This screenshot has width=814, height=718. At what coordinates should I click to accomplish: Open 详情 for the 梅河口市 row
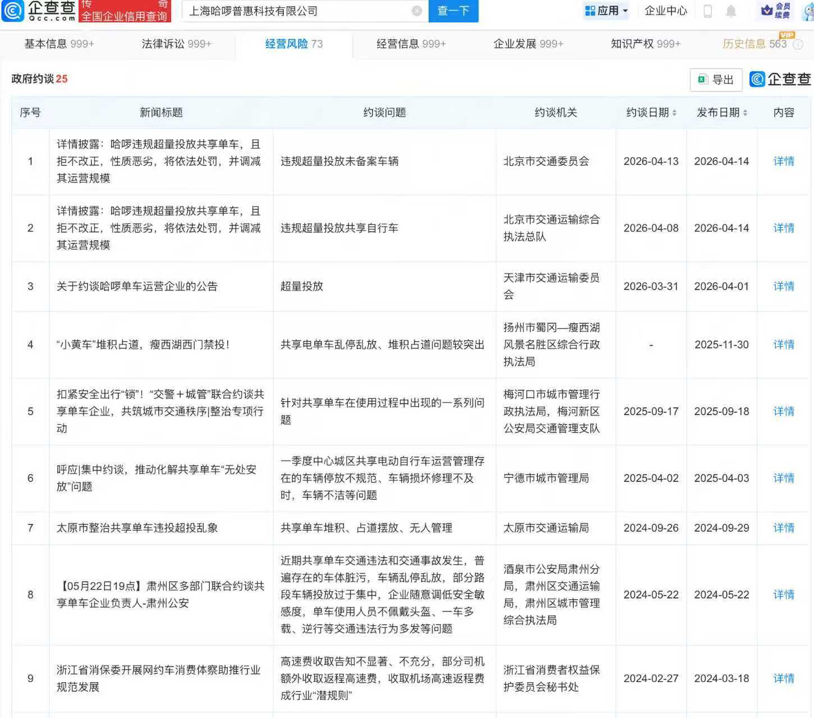point(784,412)
